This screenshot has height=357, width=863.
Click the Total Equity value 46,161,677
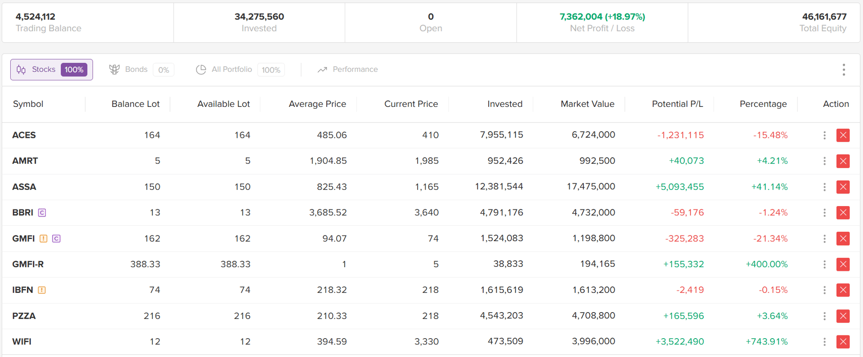(824, 17)
